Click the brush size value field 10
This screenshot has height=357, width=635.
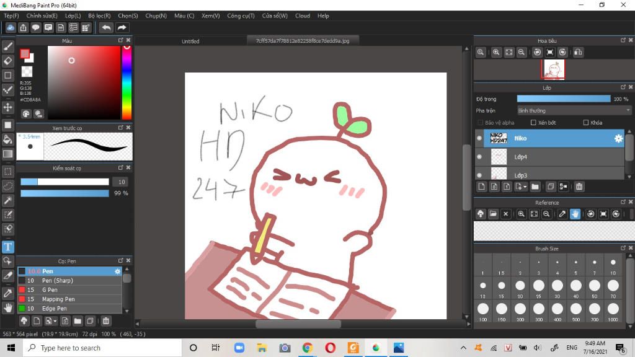122,182
